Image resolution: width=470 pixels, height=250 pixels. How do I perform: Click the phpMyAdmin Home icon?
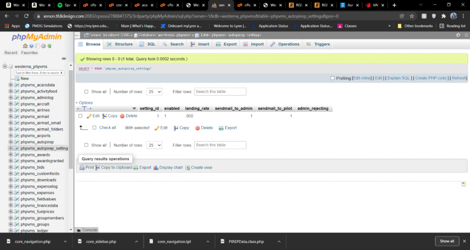pyautogui.click(x=25, y=46)
